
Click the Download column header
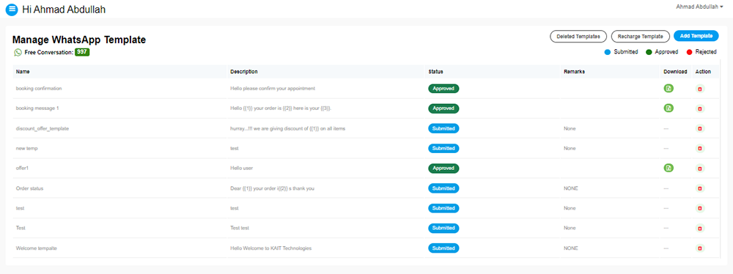(675, 72)
